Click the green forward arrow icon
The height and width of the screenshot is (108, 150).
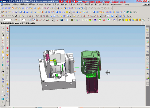click(86, 20)
